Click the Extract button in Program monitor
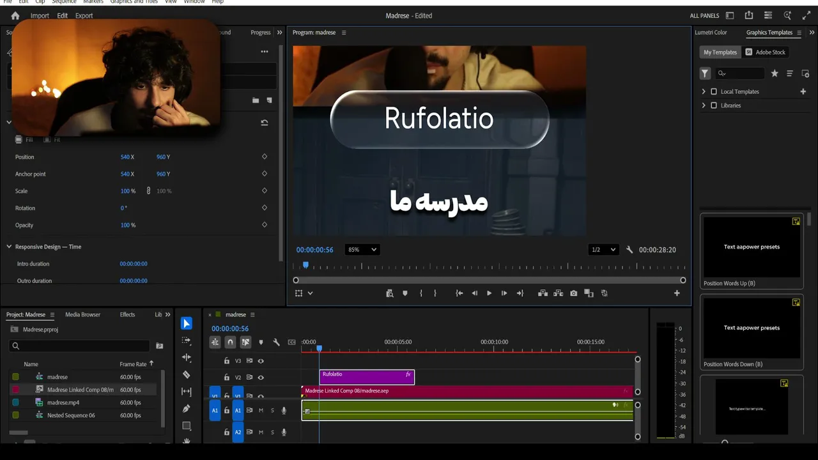This screenshot has height=460, width=818. [x=558, y=293]
